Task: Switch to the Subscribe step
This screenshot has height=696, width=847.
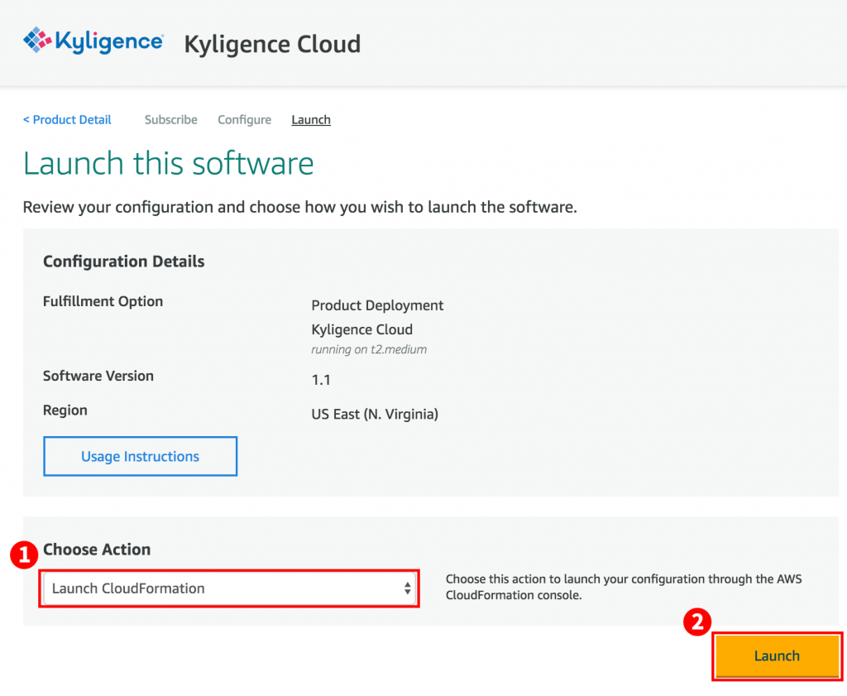Action: 170,120
